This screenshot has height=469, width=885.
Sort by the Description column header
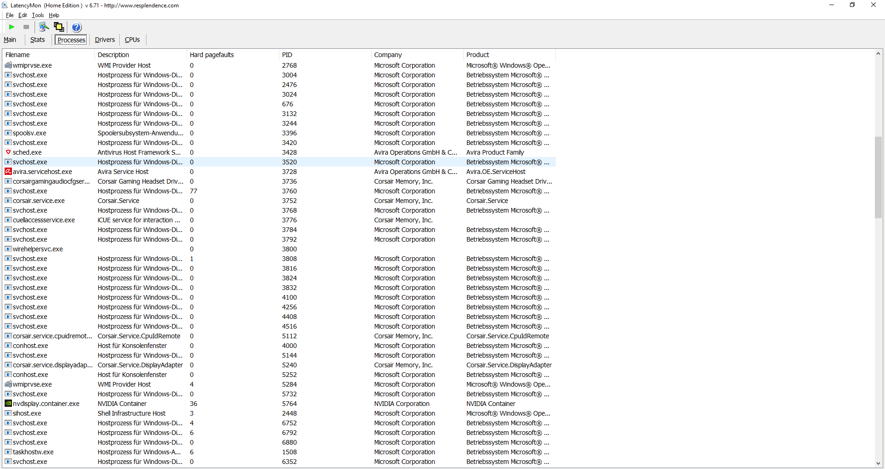pyautogui.click(x=141, y=55)
